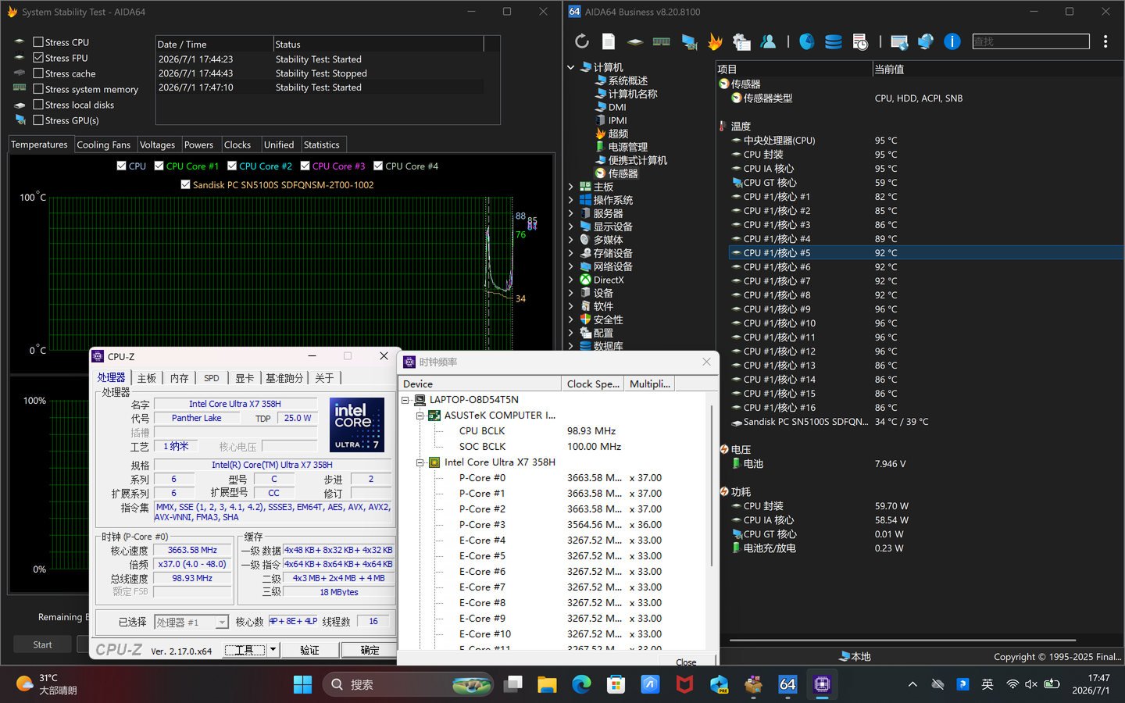Enable the Stress cache checkbox
Viewport: 1125px width, 703px height.
[x=38, y=73]
